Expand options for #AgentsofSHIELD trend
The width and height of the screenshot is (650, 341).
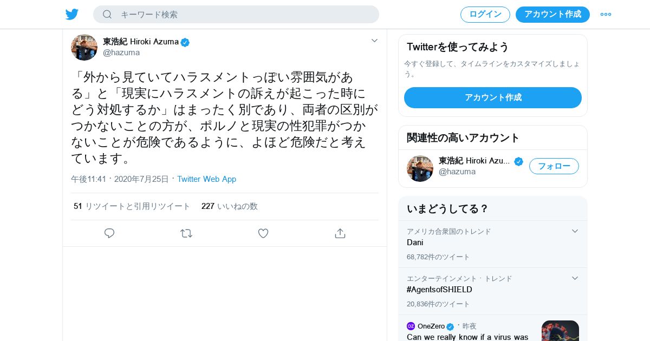575,278
